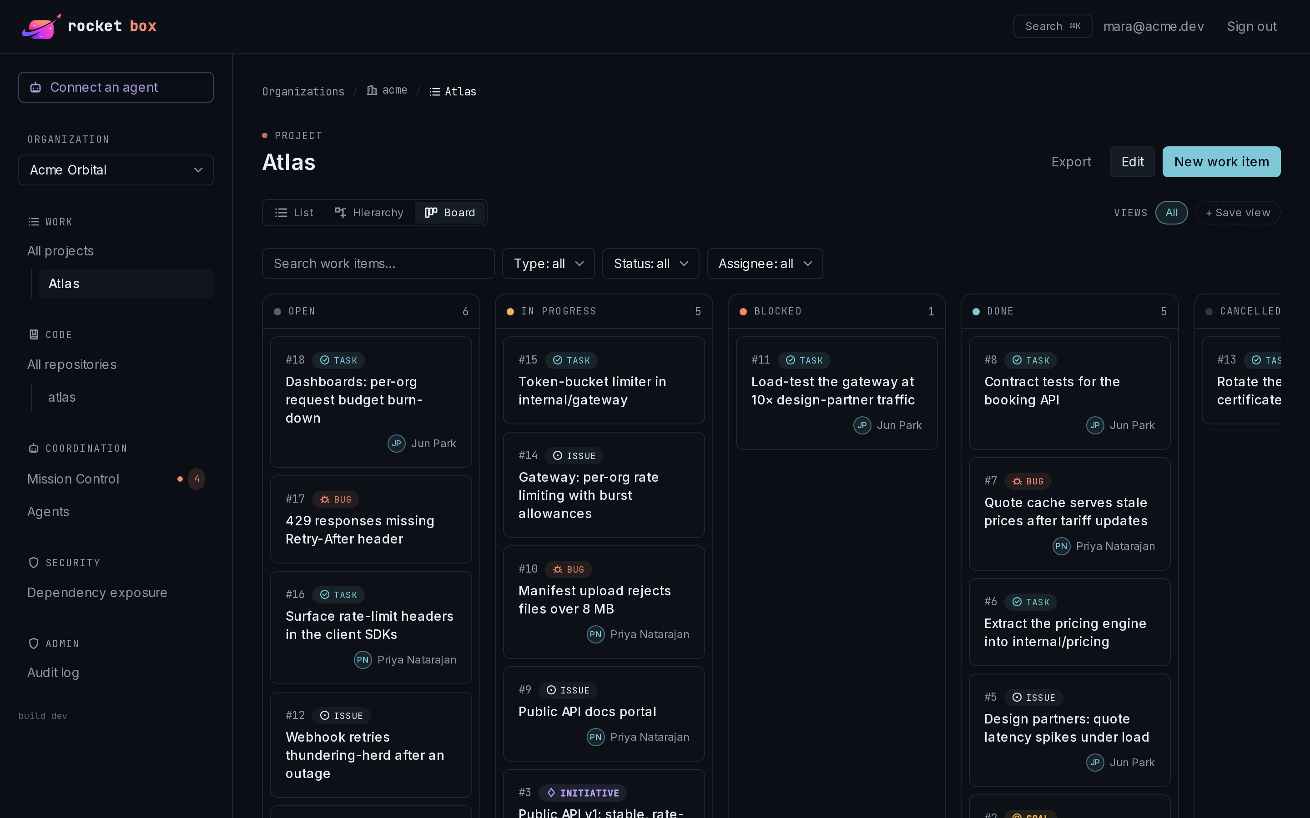Select Atlas project in the sidebar
The image size is (1310, 818).
[x=126, y=284]
